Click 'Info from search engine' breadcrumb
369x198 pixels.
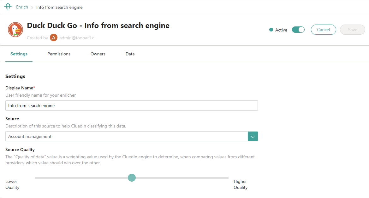tap(59, 7)
